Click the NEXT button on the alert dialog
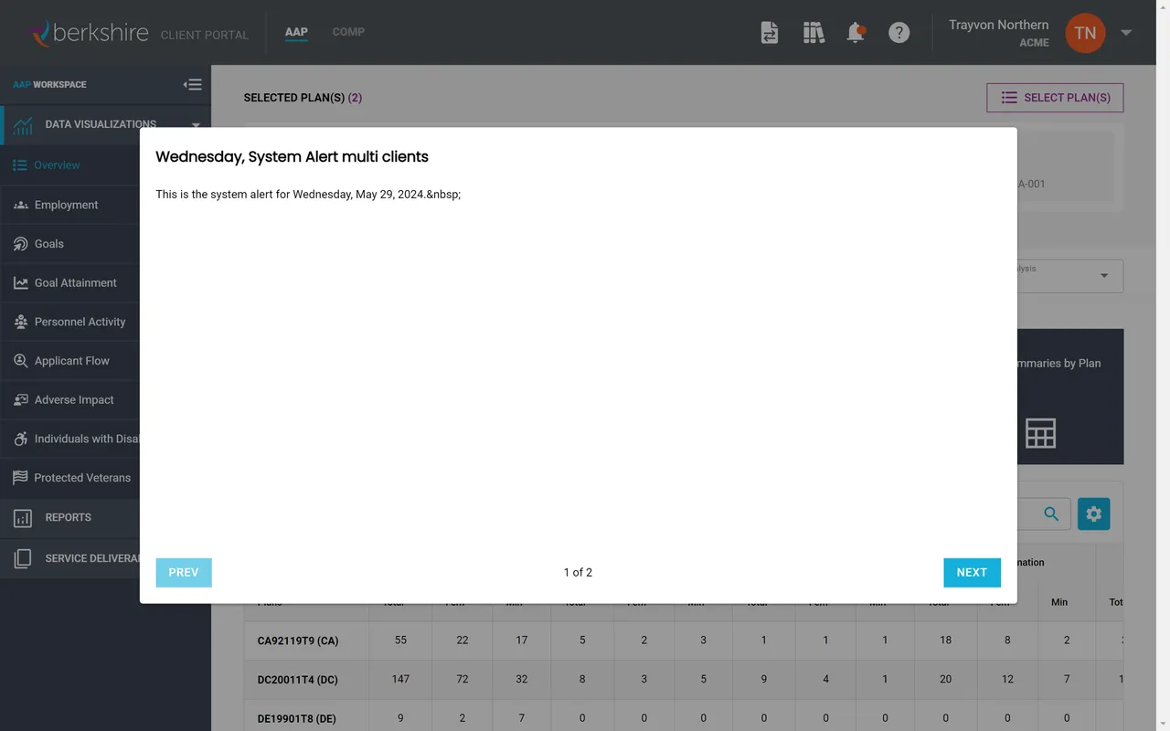 (x=972, y=572)
